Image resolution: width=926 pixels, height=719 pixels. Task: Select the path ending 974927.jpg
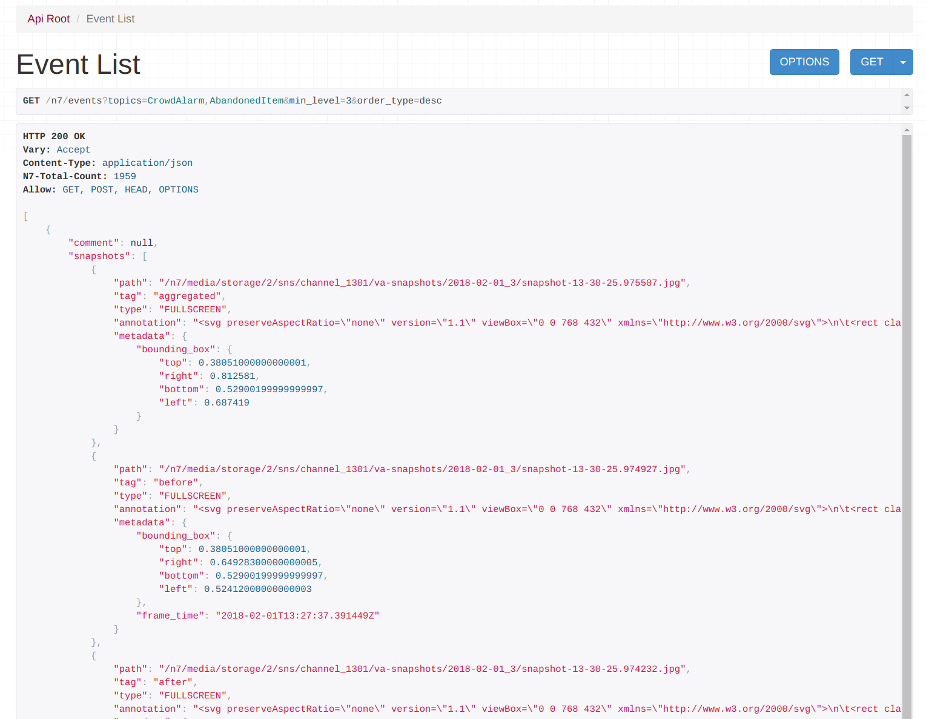422,469
